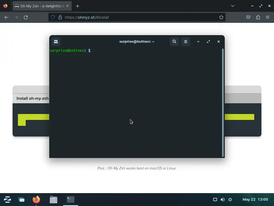Minimize the terminal window

198,42
